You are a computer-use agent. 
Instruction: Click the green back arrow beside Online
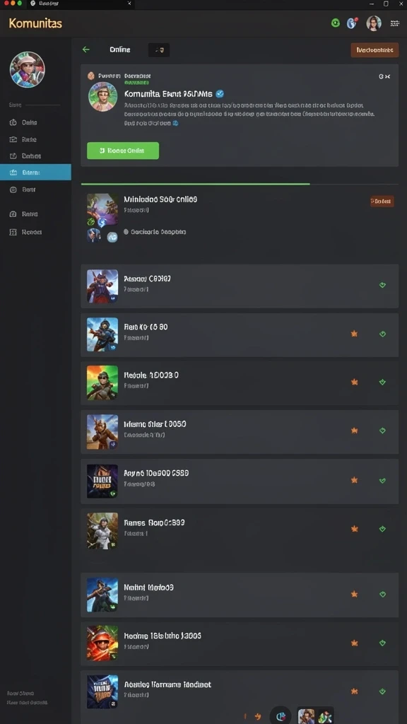[85, 49]
